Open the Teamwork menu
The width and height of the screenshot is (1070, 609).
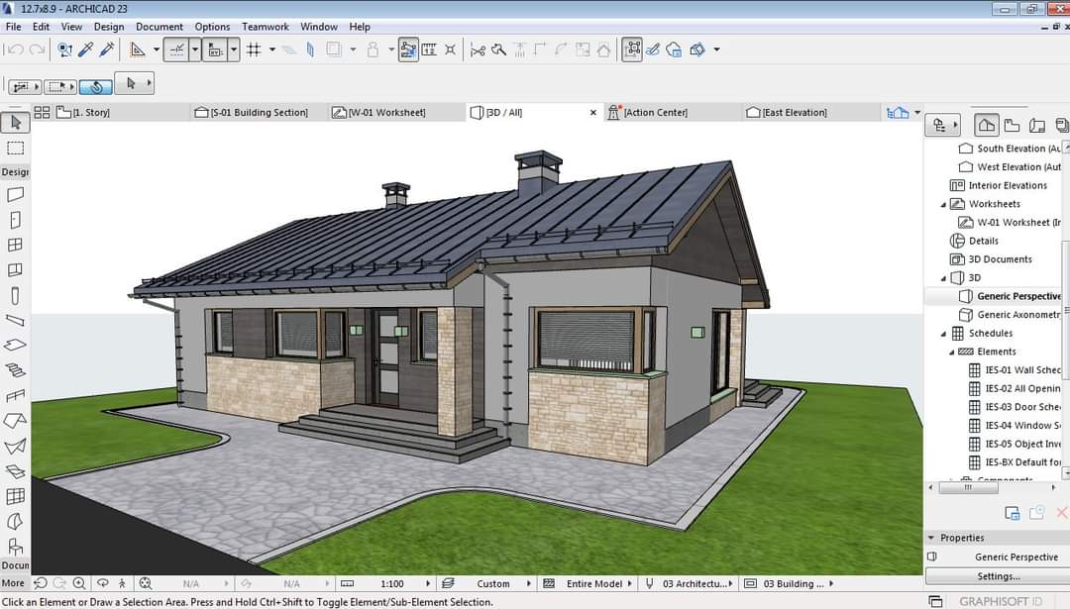point(266,27)
